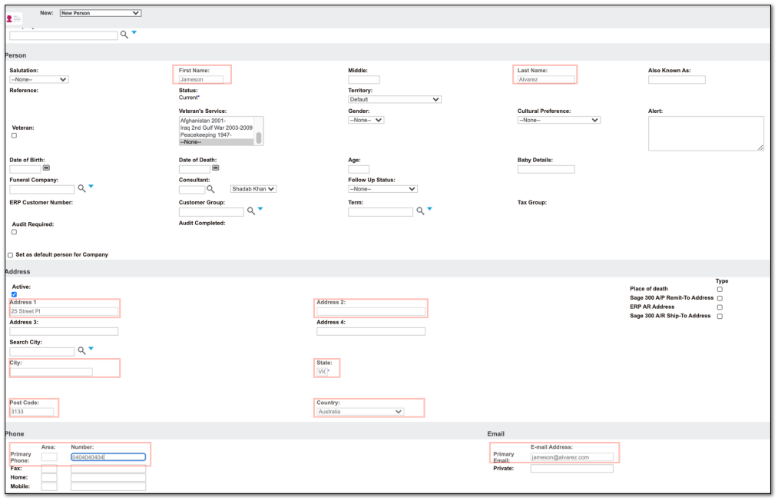The image size is (778, 501).
Task: Click the Consultant search magnifier icon
Action: 210,189
